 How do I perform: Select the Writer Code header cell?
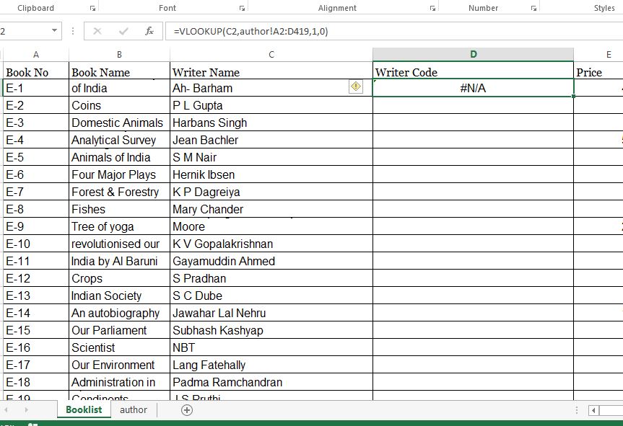point(474,71)
